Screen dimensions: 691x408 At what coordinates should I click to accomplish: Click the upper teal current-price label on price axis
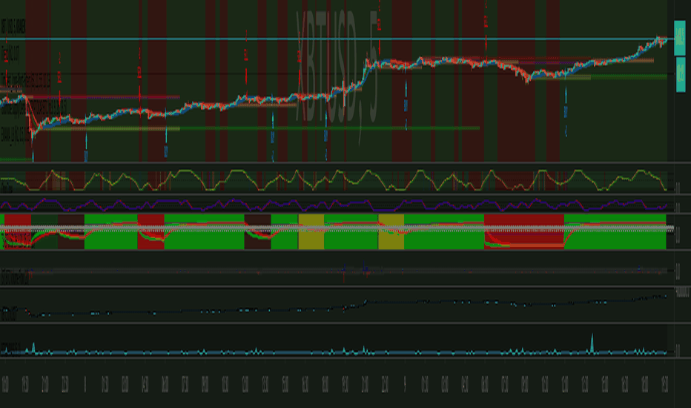point(680,39)
